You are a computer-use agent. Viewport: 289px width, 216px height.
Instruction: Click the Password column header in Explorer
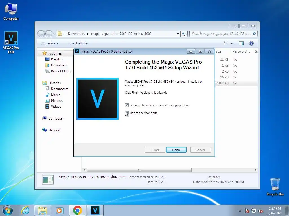[242, 51]
